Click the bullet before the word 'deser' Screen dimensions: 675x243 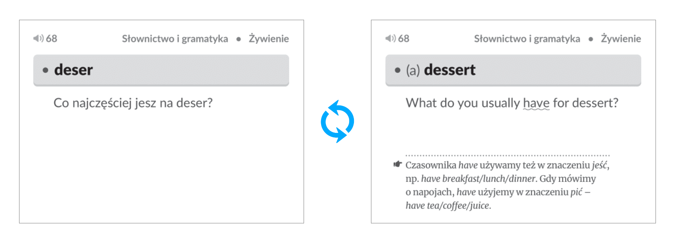[x=45, y=70]
